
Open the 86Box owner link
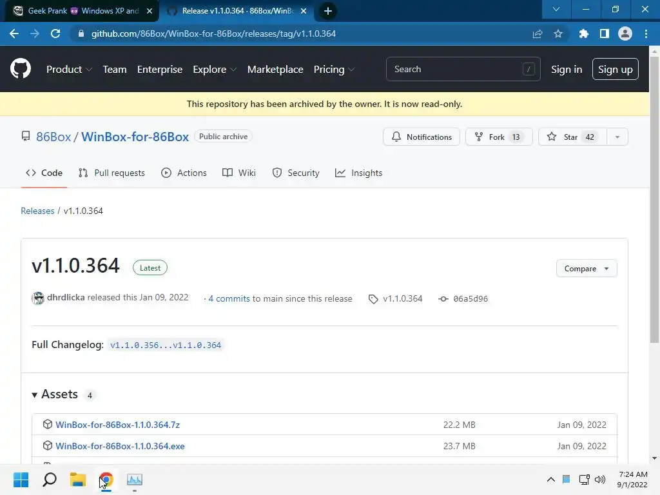[53, 137]
